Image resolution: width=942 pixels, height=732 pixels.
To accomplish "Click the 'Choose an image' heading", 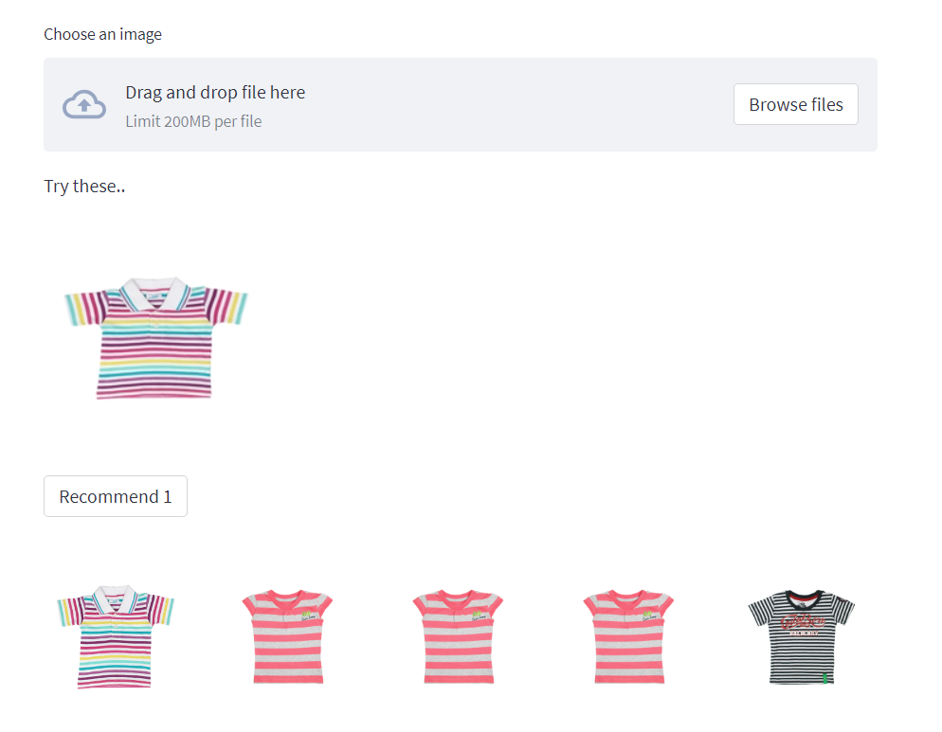I will click(x=102, y=34).
